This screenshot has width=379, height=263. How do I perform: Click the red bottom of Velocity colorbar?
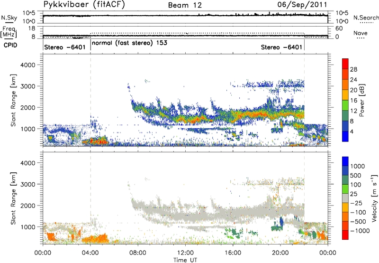pos(345,235)
